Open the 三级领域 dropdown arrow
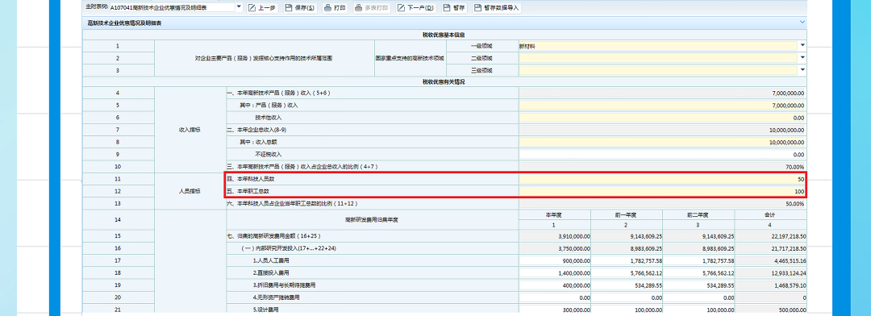Viewport: 871px width, 316px height. (802, 70)
